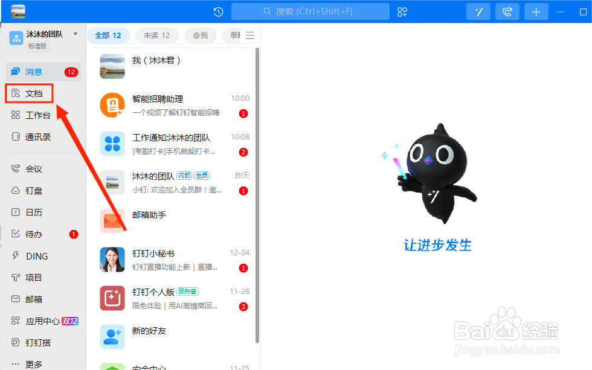
Task: Click the 标准版 edition badge
Action: 37,46
